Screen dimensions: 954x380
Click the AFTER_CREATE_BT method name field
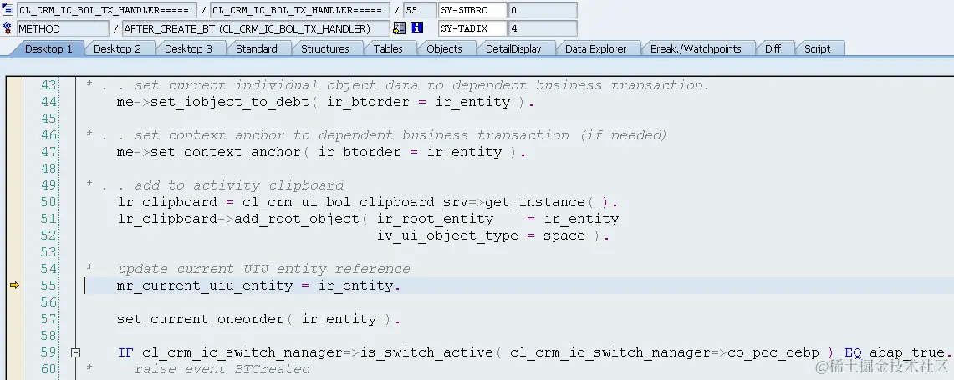(x=256, y=28)
